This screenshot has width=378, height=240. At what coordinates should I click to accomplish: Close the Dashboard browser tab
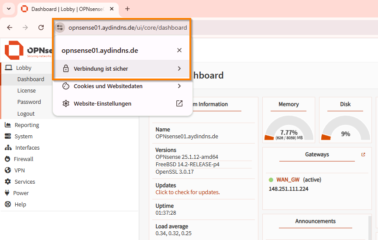[x=112, y=9]
